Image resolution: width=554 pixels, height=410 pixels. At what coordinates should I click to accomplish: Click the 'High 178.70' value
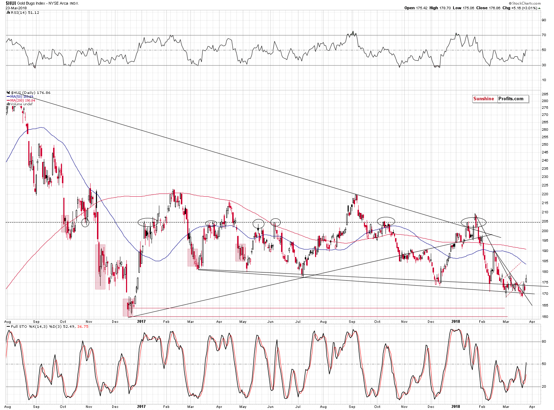[x=440, y=8]
